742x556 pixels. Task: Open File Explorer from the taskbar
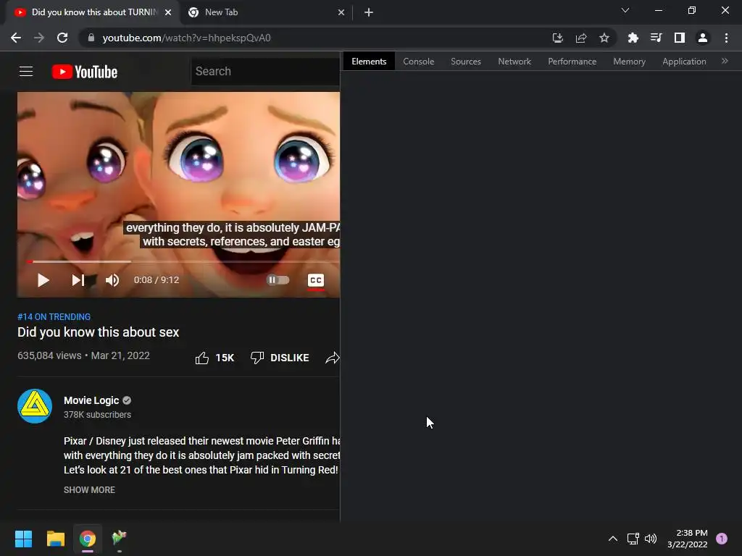[56, 539]
